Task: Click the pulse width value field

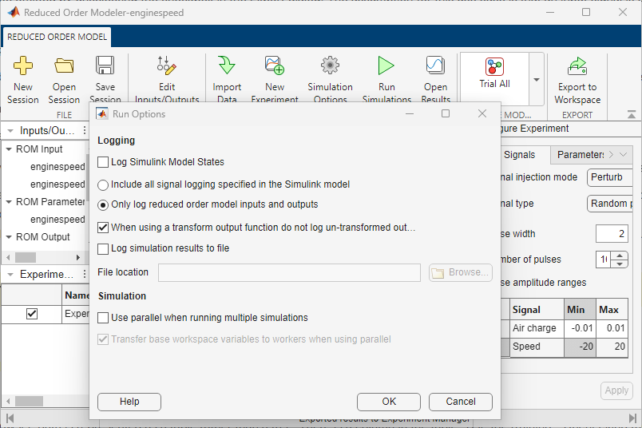Action: (x=612, y=234)
